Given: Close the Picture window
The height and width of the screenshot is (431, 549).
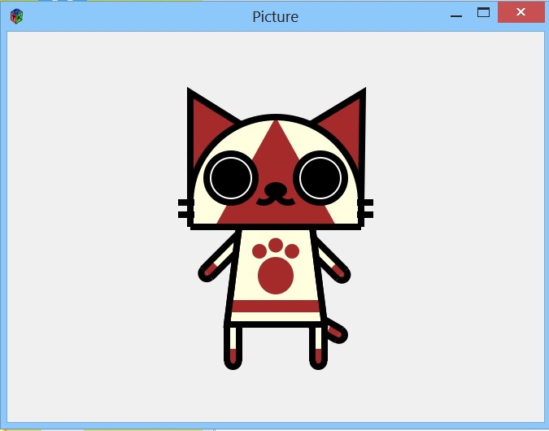Looking at the screenshot, I should (x=521, y=13).
